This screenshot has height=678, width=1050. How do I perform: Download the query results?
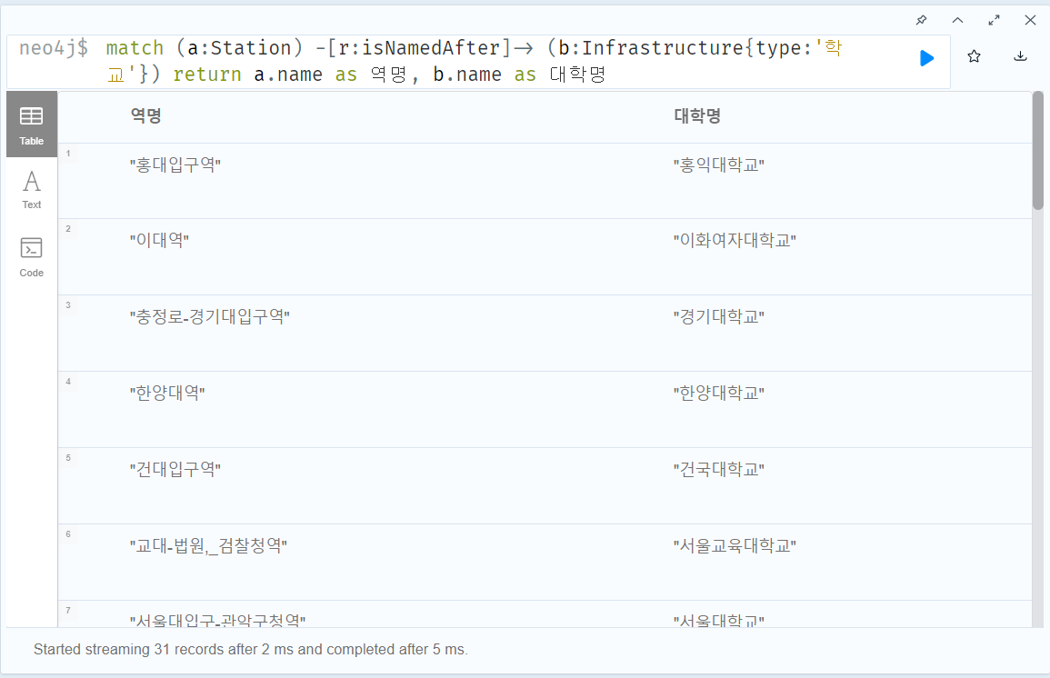pos(1020,55)
